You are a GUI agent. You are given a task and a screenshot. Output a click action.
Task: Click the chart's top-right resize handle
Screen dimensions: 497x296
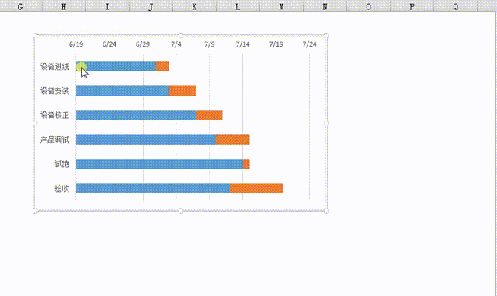(326, 36)
